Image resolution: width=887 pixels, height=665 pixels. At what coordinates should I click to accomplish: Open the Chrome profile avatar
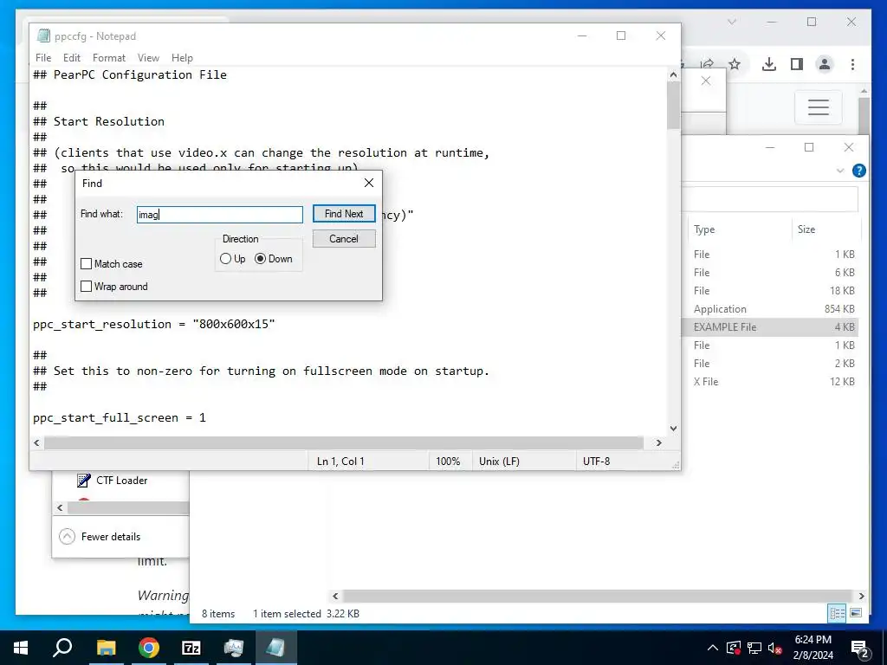click(x=825, y=64)
